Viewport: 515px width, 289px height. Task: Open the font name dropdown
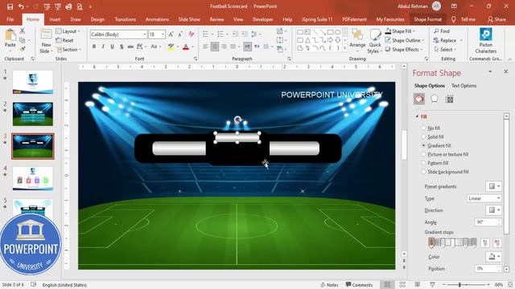[x=145, y=35]
